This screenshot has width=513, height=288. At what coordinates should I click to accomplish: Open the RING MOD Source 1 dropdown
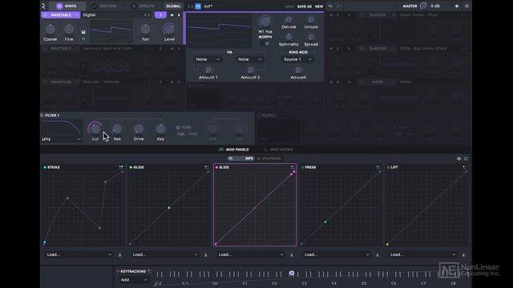coord(298,59)
